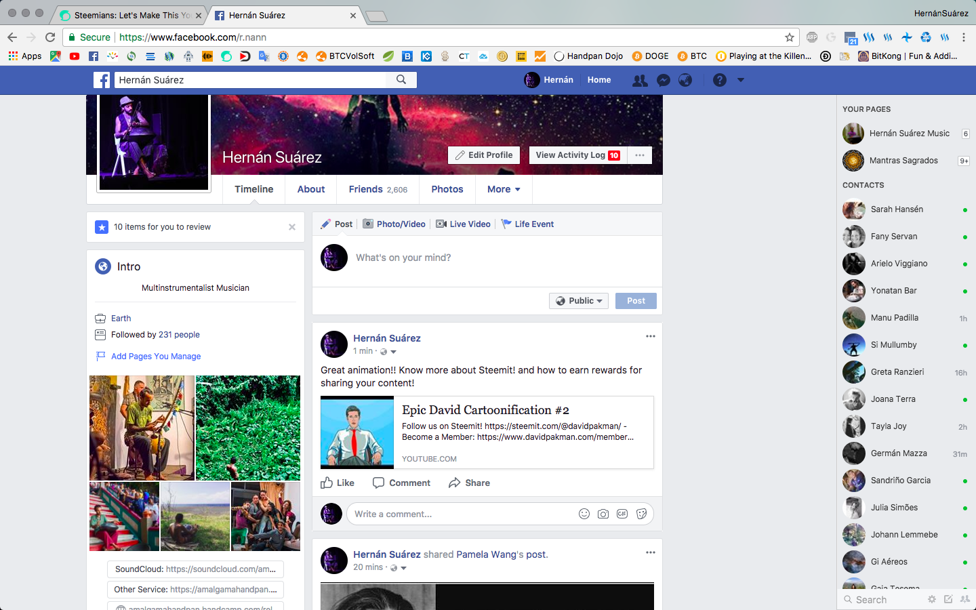Open sticker picker in comment box
Image resolution: width=976 pixels, height=610 pixels.
tap(641, 514)
